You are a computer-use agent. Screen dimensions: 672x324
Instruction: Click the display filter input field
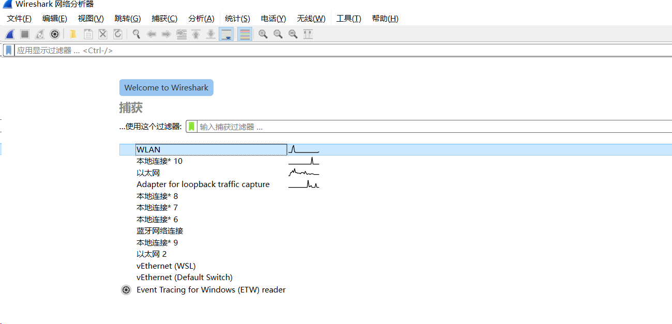coord(343,51)
